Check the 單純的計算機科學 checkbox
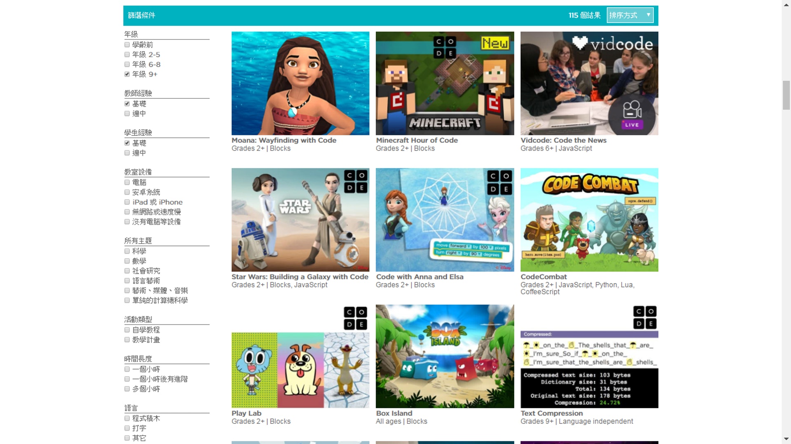 [127, 300]
